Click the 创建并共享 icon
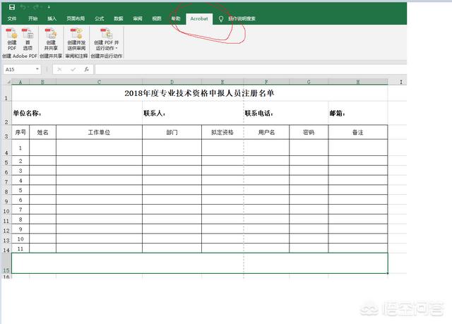The width and height of the screenshot is (452, 324). (51, 39)
